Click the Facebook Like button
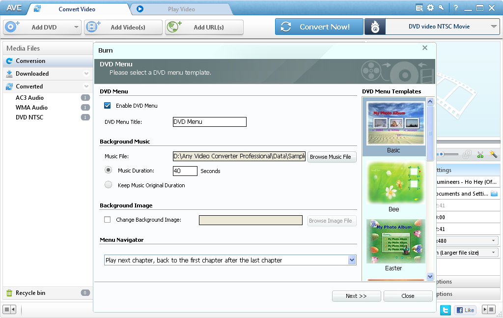Image resolution: width=503 pixels, height=318 pixels. pos(466,310)
